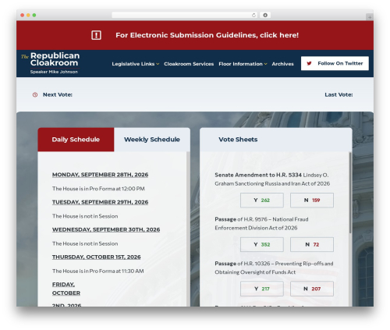Click the clock icon beside Next Vote
This screenshot has width=390, height=330.
point(35,94)
